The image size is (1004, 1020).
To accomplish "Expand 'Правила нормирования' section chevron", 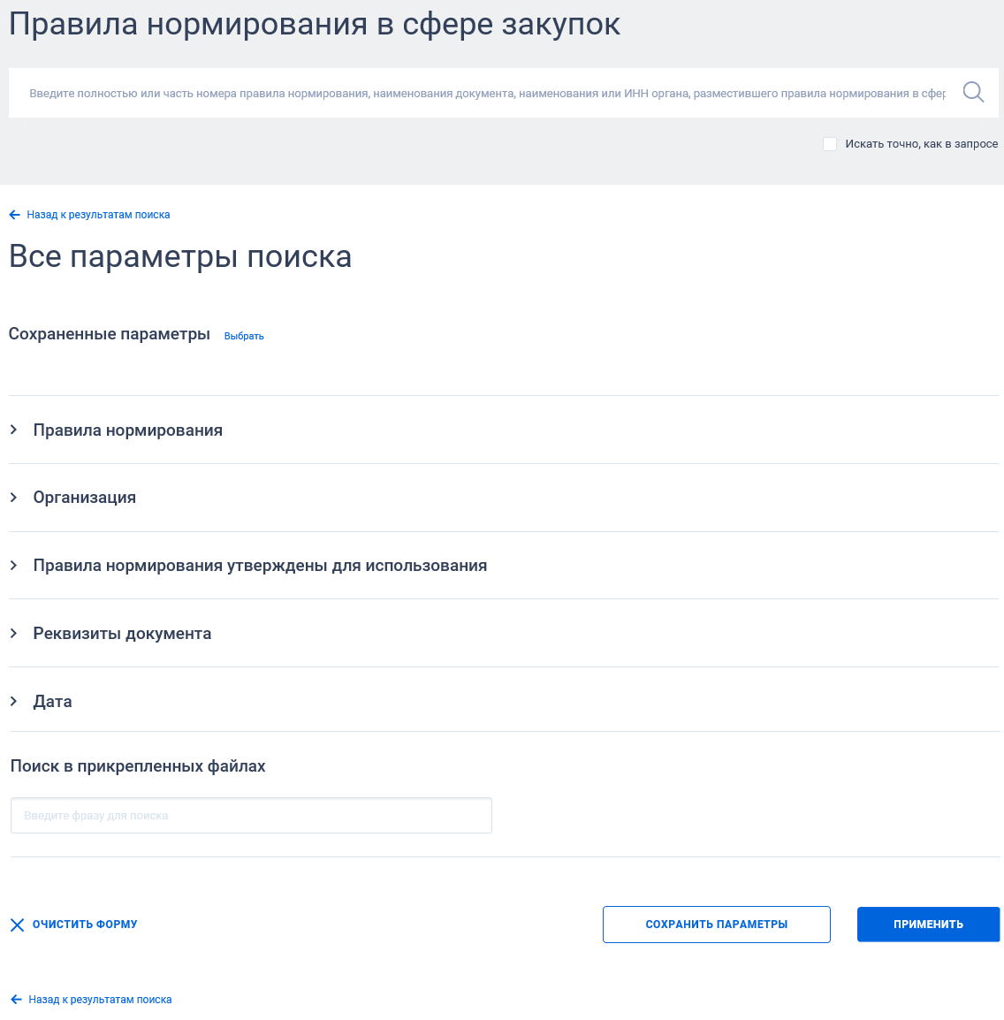I will [13, 430].
